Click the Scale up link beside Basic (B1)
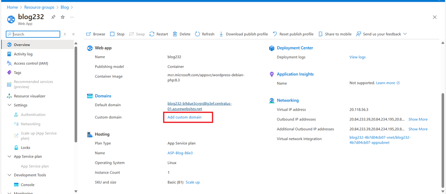Image resolution: width=446 pixels, height=194 pixels. (x=192, y=182)
